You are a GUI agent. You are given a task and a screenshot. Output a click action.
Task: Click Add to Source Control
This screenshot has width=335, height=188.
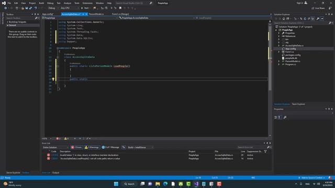tap(312, 178)
